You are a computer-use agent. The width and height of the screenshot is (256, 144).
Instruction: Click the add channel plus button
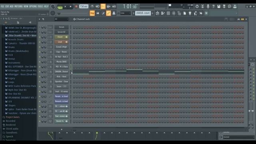[x=62, y=130]
